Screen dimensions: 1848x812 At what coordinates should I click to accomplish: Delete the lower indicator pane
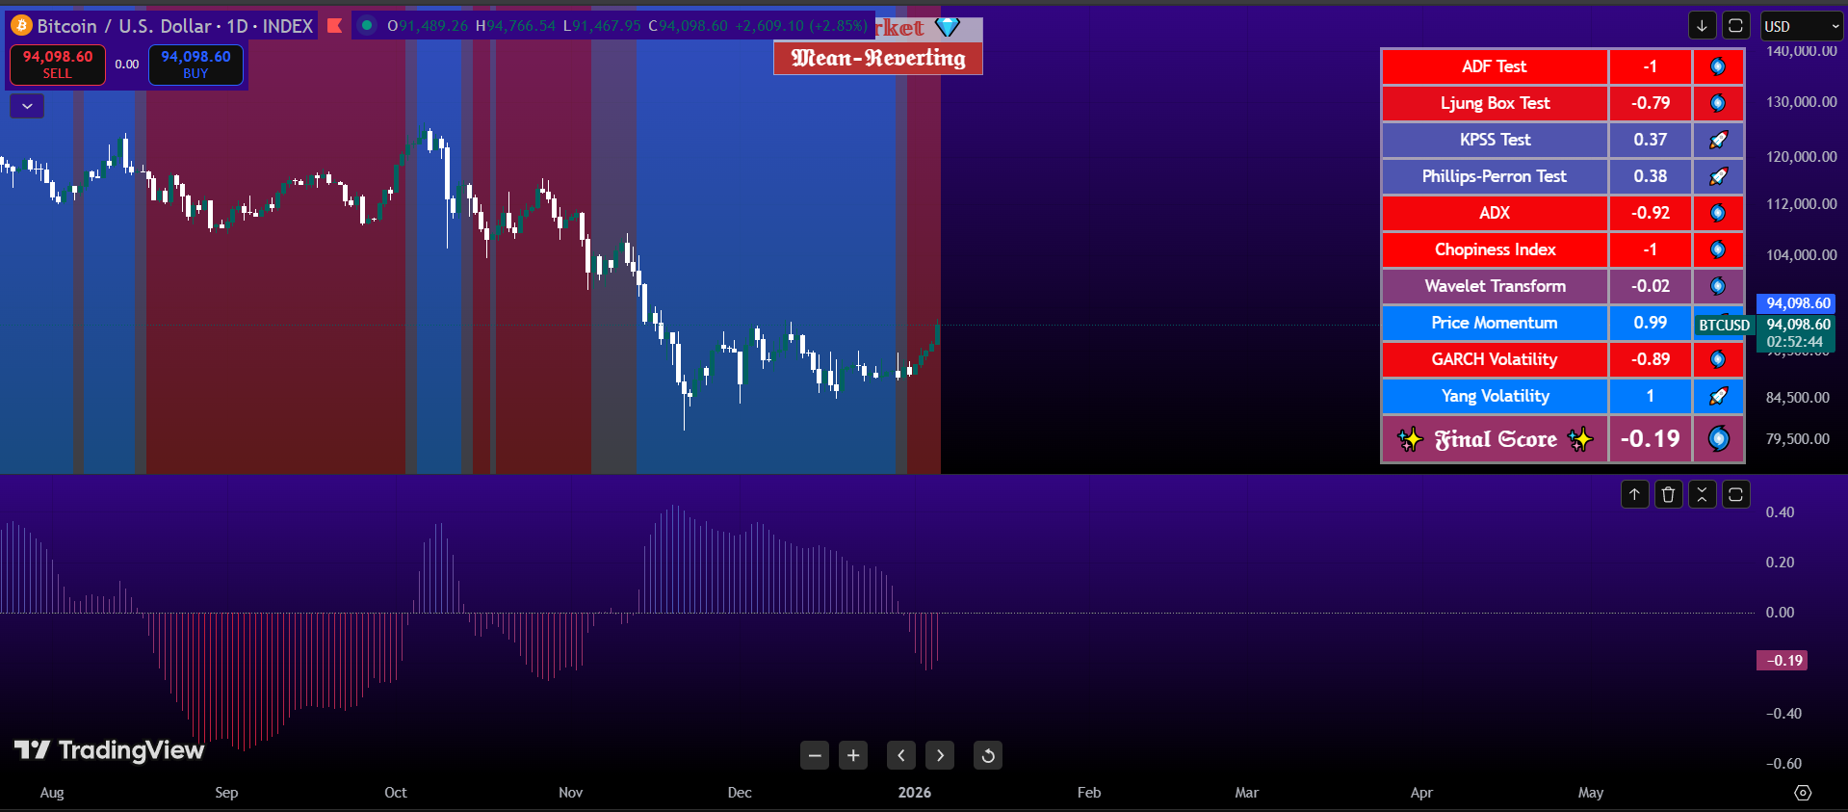tap(1668, 494)
